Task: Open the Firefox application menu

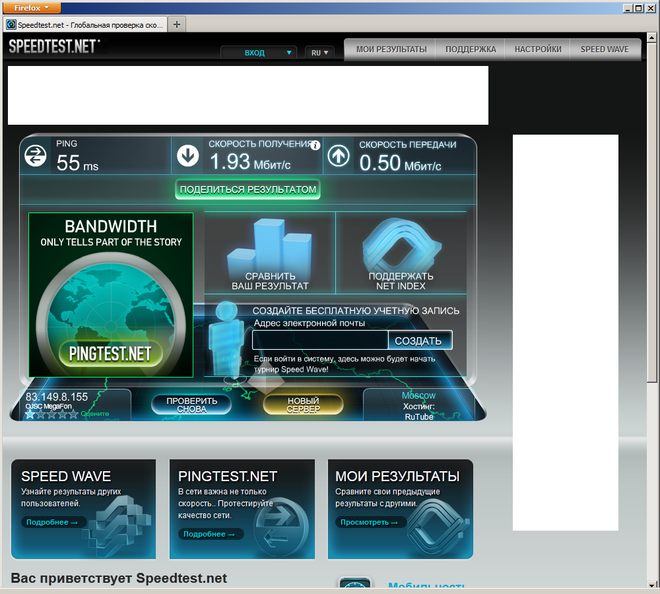Action: pos(32,7)
